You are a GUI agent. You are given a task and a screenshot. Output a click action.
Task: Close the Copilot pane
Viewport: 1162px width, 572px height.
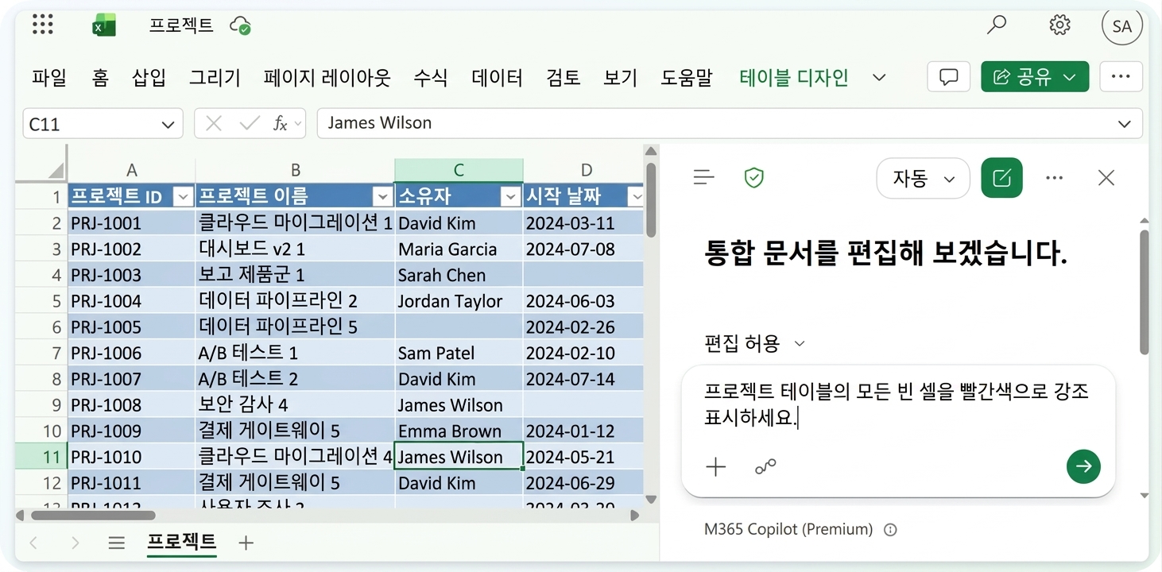[x=1106, y=178]
